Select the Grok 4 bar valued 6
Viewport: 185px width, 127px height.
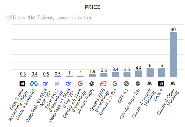[x=162, y=73]
